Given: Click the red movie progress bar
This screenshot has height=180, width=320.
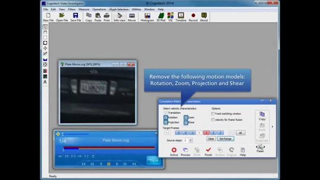Looking at the screenshot, I should tap(109, 147).
